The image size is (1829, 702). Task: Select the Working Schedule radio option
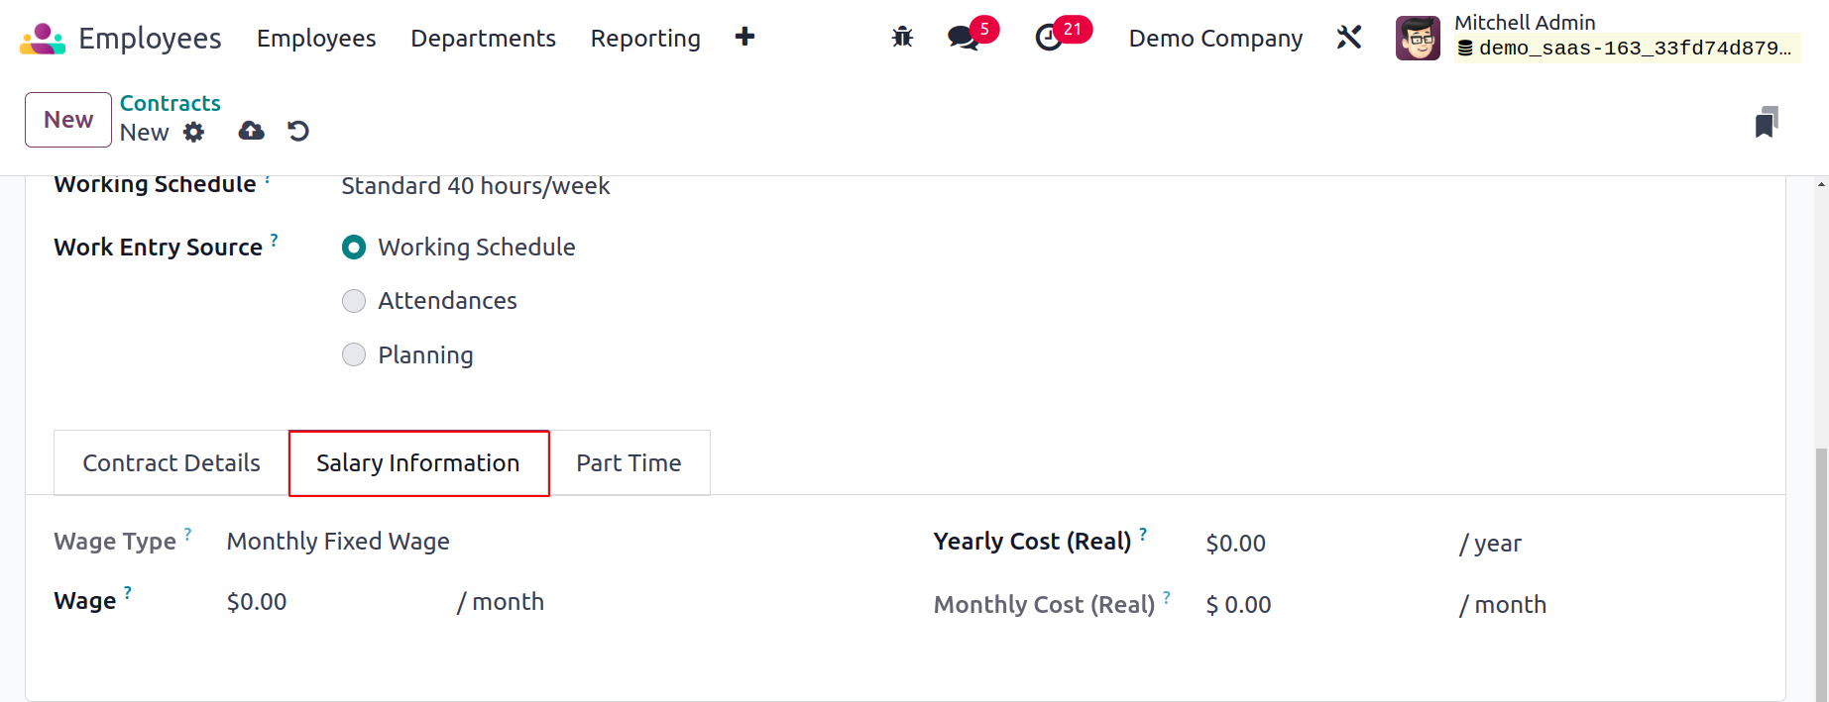tap(354, 248)
